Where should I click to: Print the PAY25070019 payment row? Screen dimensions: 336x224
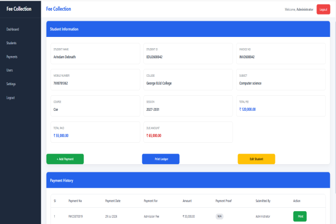pos(300,216)
